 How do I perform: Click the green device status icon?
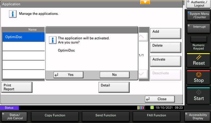(152, 108)
